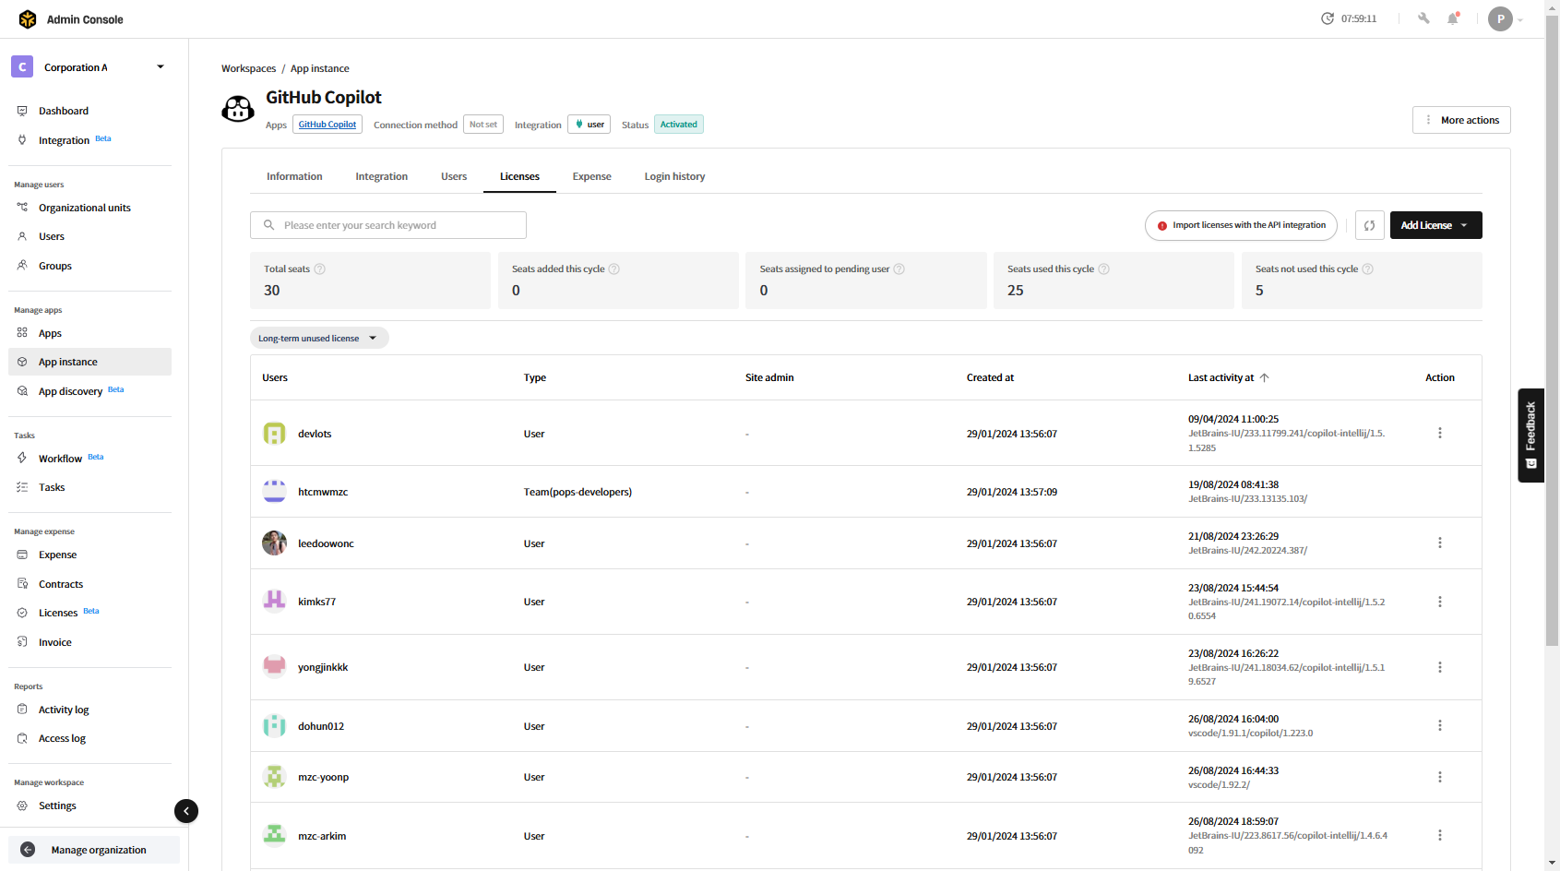
Task: Click the Expense icon in sidebar
Action: [x=22, y=555]
